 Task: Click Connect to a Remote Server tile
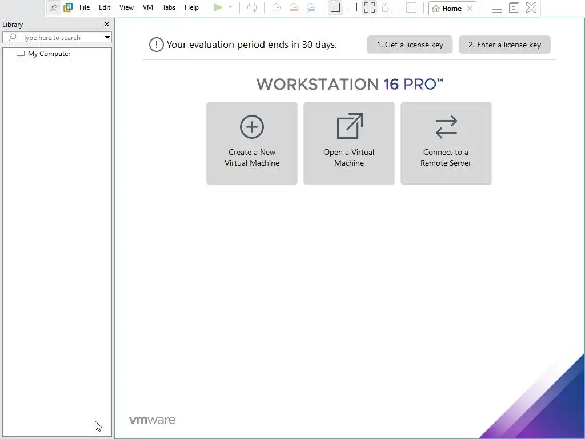(446, 143)
